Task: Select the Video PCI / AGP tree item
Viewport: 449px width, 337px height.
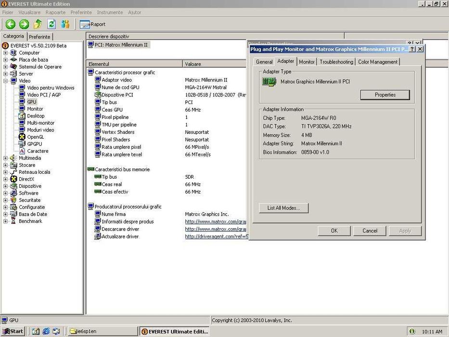Action: click(x=44, y=95)
